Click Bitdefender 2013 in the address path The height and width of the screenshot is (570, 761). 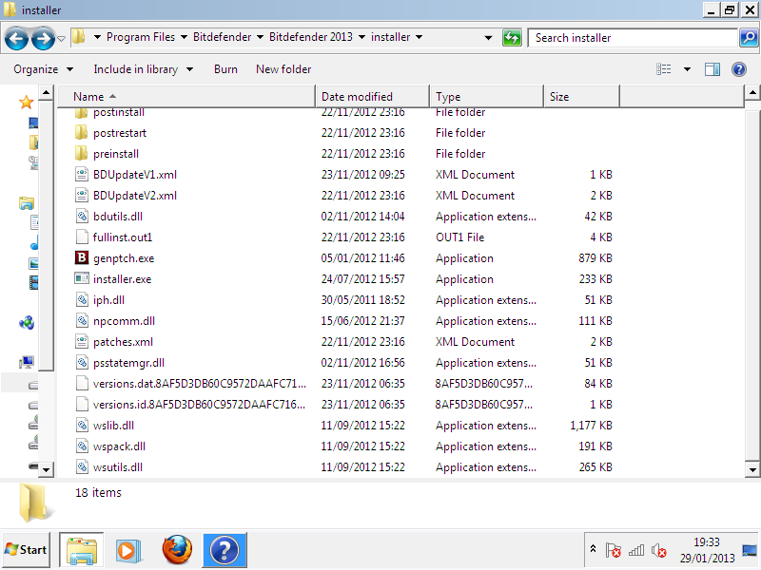point(311,37)
